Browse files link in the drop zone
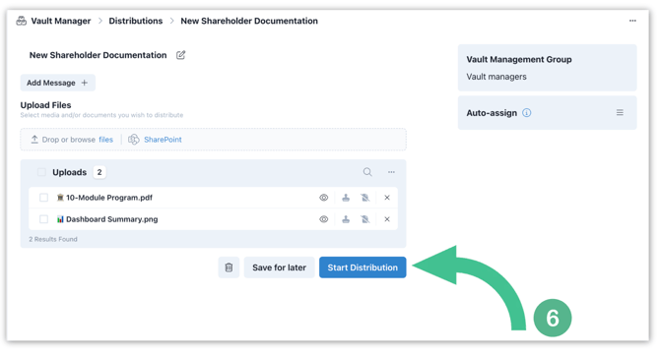This screenshot has height=356, width=660. [106, 140]
